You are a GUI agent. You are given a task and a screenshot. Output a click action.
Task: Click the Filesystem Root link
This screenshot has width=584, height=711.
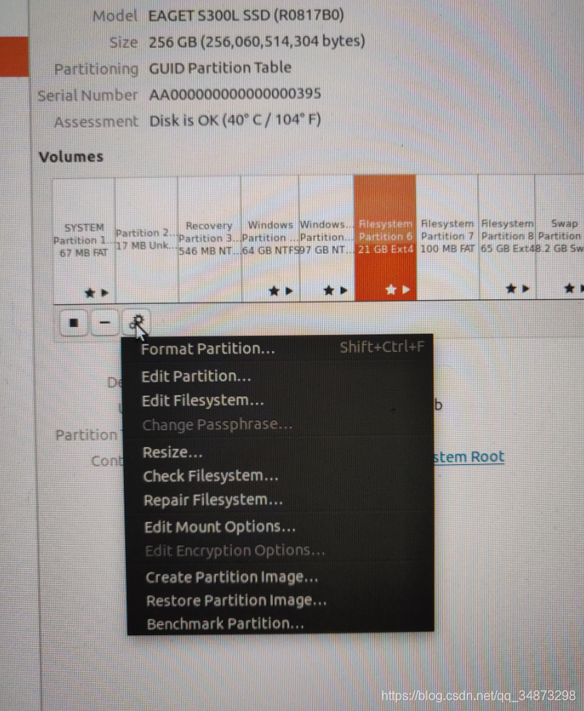(469, 456)
